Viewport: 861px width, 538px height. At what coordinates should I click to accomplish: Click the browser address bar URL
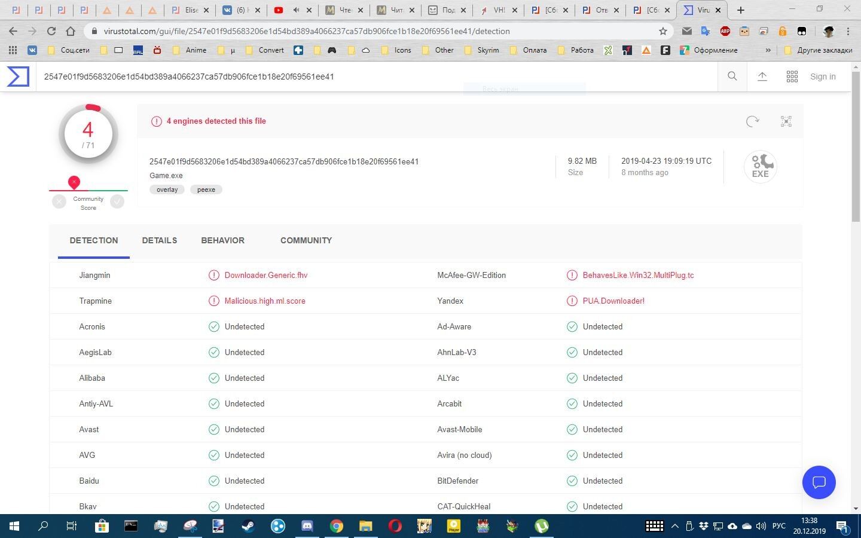(307, 31)
